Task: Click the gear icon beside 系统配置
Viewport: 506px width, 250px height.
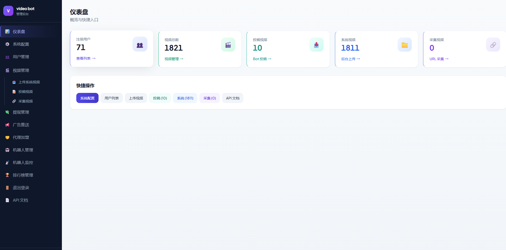Action: tap(7, 44)
